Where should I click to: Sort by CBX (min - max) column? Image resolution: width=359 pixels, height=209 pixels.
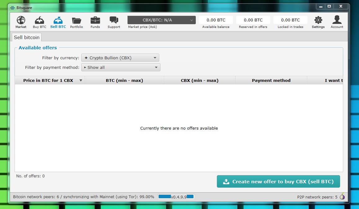pyautogui.click(x=200, y=80)
